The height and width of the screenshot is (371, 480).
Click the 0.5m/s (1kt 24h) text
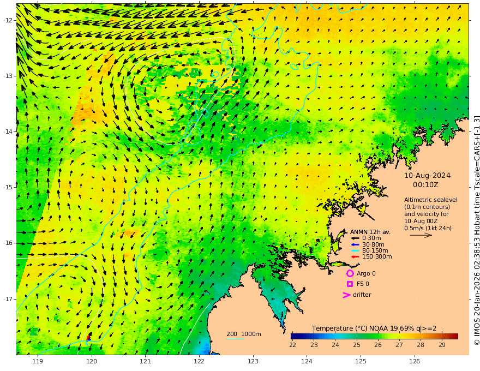(x=428, y=228)
